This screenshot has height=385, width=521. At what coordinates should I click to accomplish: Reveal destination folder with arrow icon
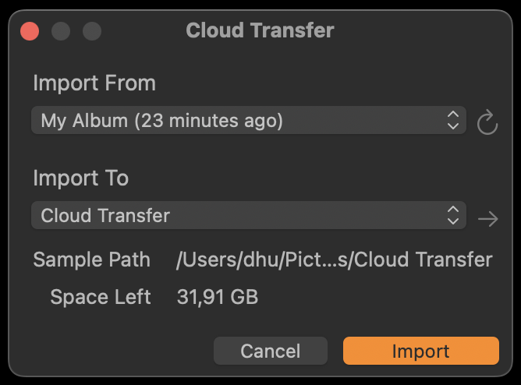[487, 219]
